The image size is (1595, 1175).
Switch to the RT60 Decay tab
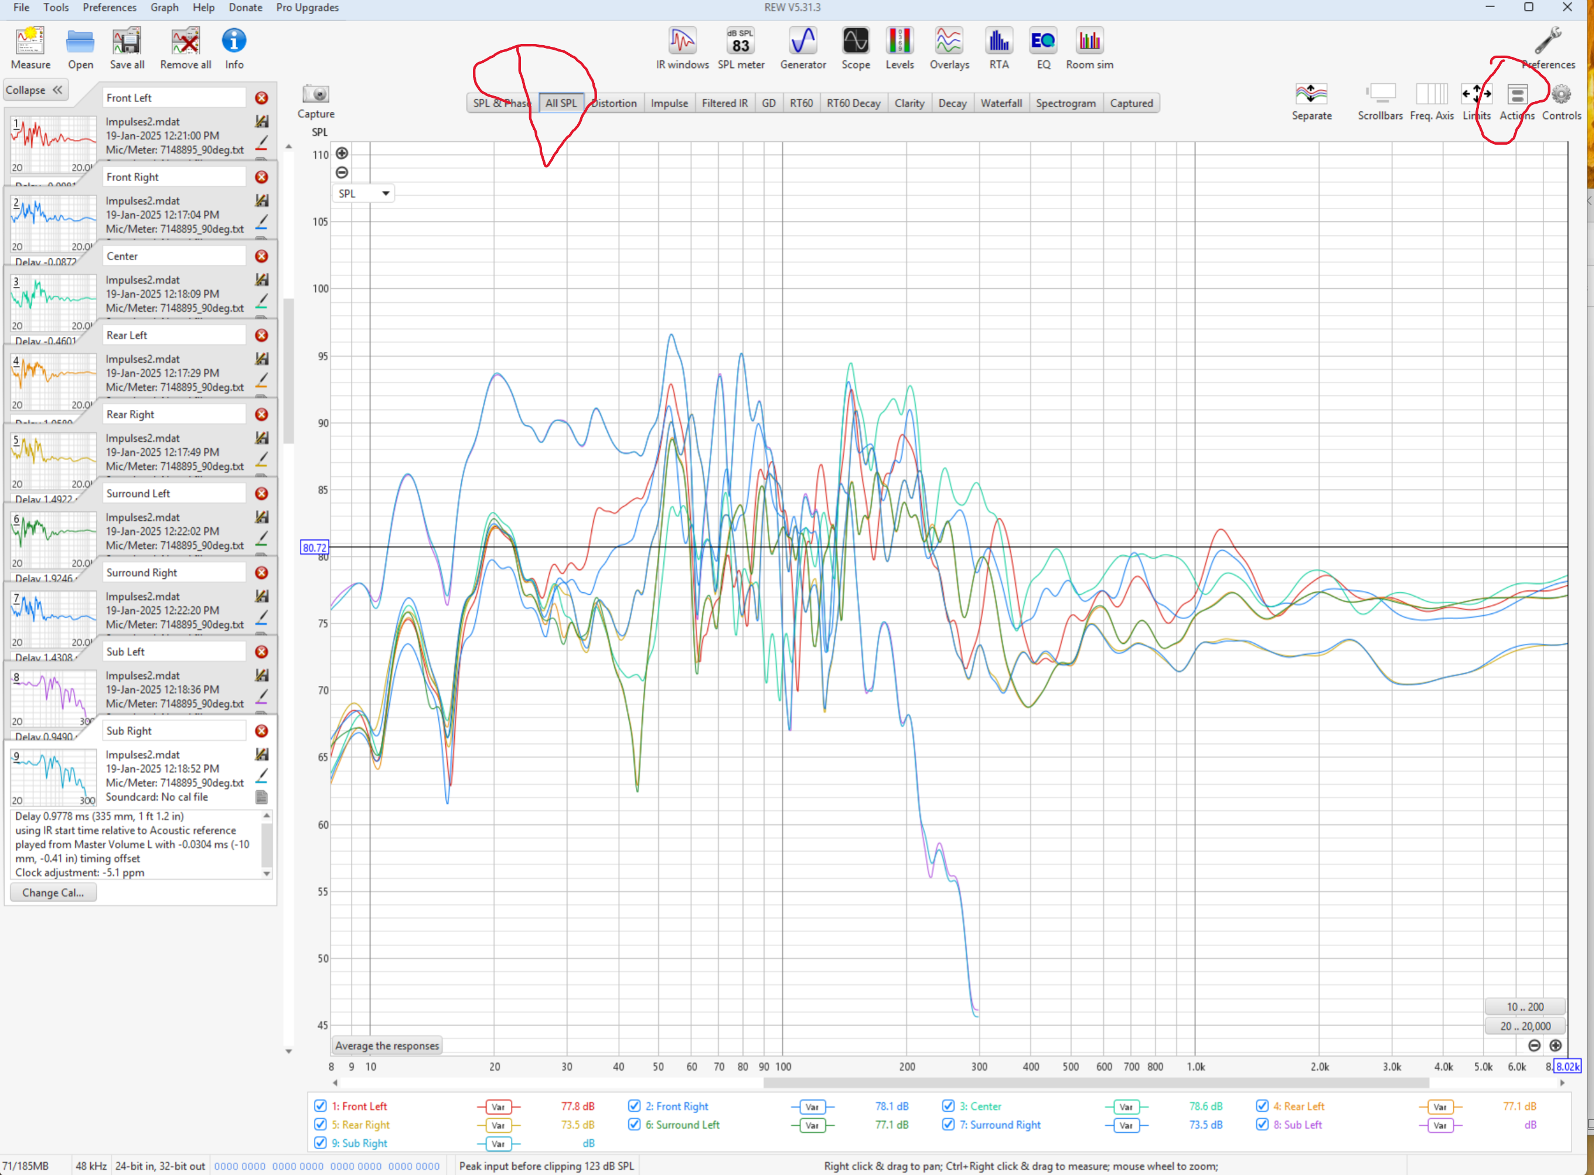point(854,103)
